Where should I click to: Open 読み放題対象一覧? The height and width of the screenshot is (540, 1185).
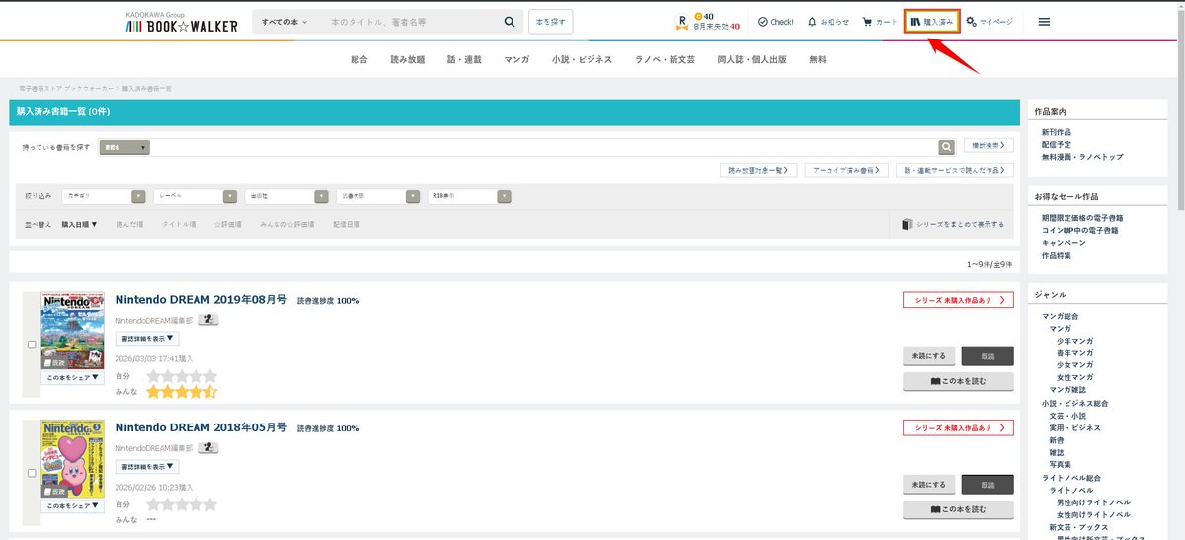point(760,170)
